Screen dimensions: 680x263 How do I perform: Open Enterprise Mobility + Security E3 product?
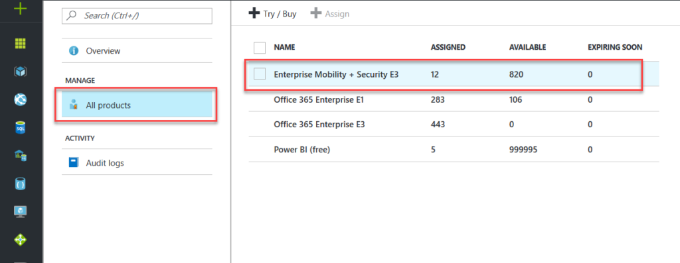(336, 74)
